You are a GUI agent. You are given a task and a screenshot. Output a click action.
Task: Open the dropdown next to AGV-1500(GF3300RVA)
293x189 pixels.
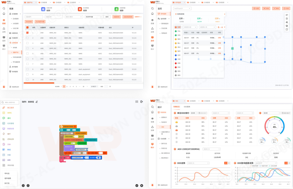point(211,149)
